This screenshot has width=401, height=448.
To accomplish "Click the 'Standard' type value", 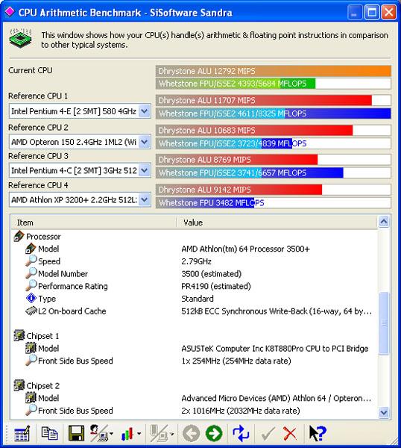I will (x=198, y=299).
